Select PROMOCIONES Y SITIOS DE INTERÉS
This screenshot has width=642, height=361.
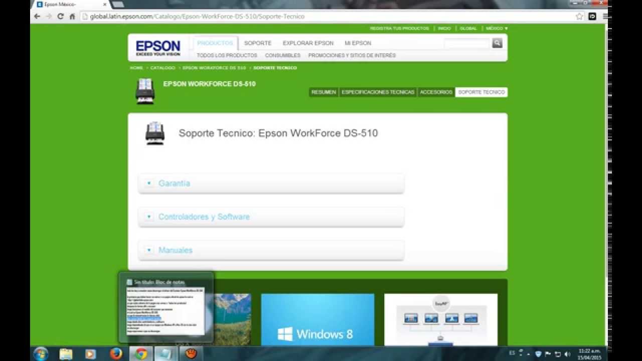click(352, 56)
